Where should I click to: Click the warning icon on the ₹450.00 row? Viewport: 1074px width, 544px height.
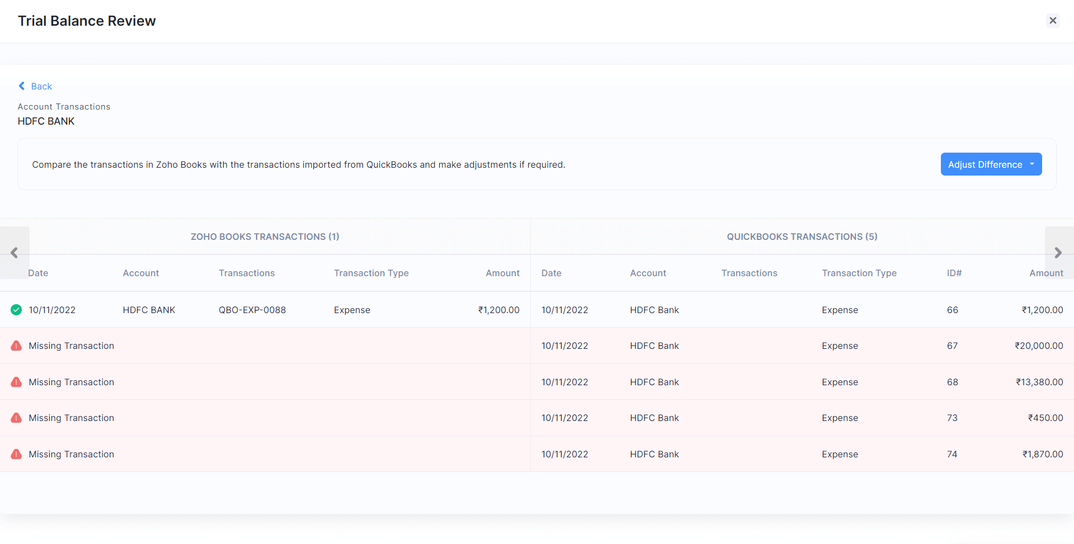tap(16, 418)
